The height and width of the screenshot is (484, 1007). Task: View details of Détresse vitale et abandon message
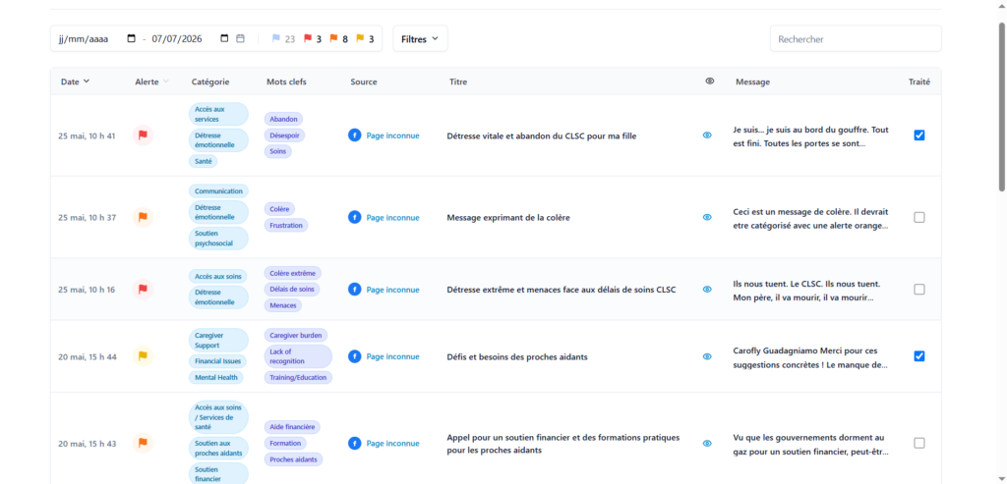tap(707, 135)
